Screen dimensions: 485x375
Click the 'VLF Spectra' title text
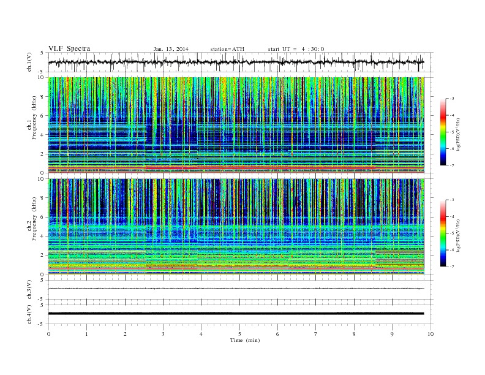click(x=69, y=48)
